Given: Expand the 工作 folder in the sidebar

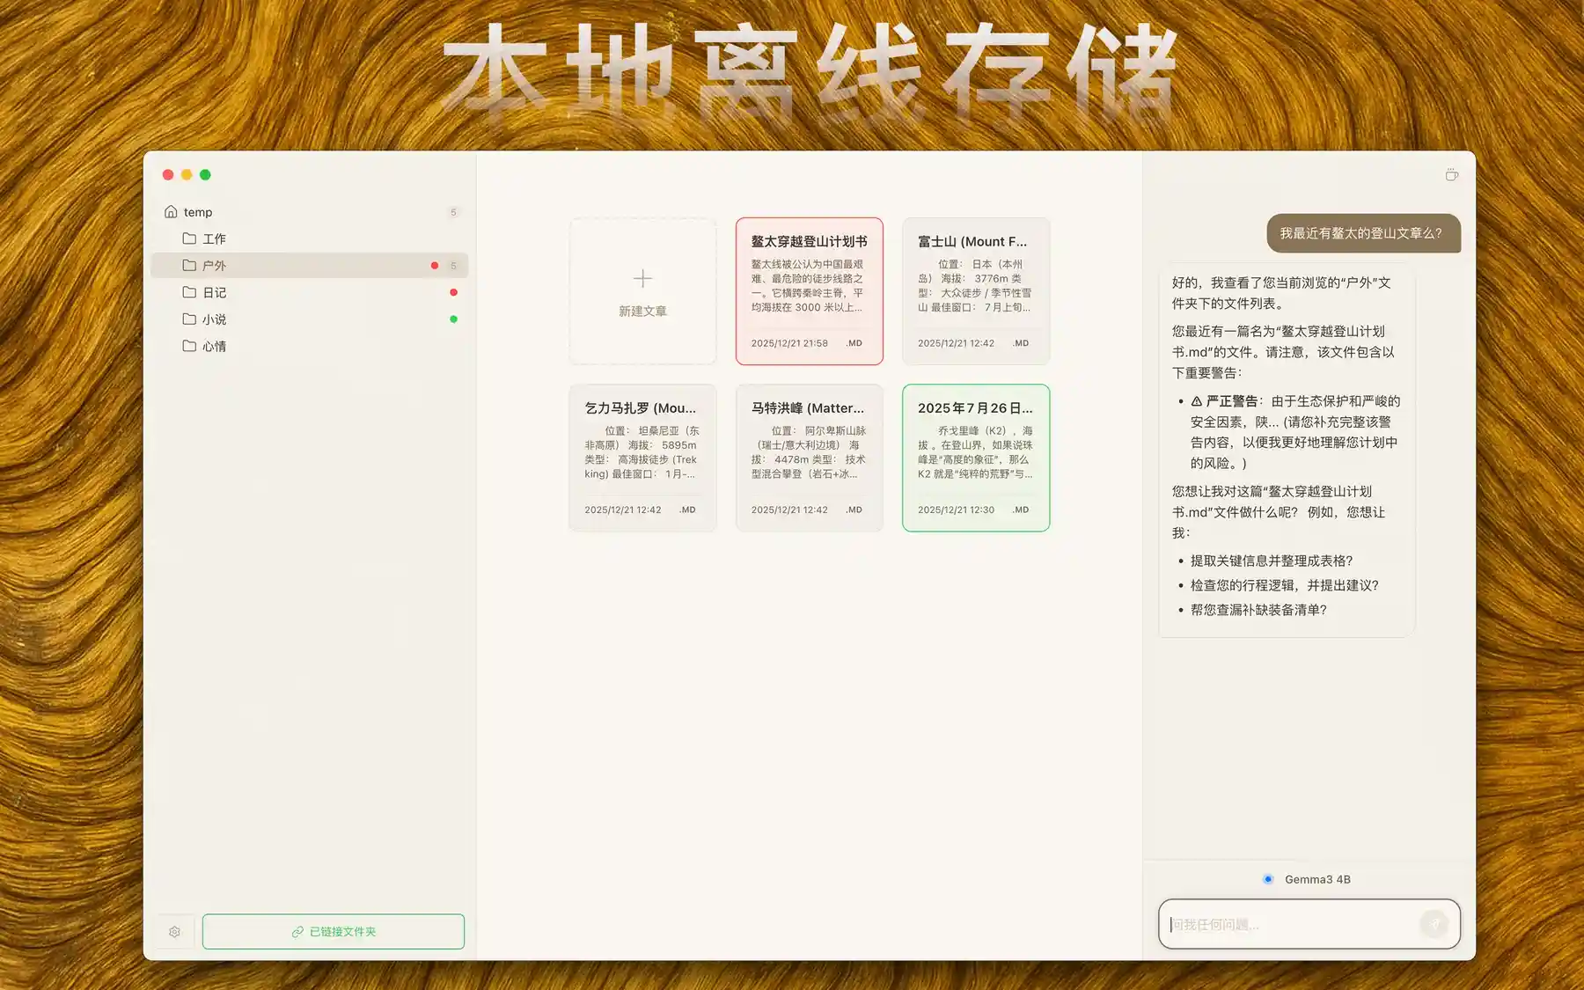Looking at the screenshot, I should [x=214, y=238].
